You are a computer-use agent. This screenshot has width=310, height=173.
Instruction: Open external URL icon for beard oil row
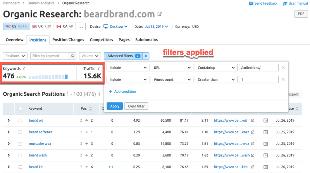tap(253, 120)
